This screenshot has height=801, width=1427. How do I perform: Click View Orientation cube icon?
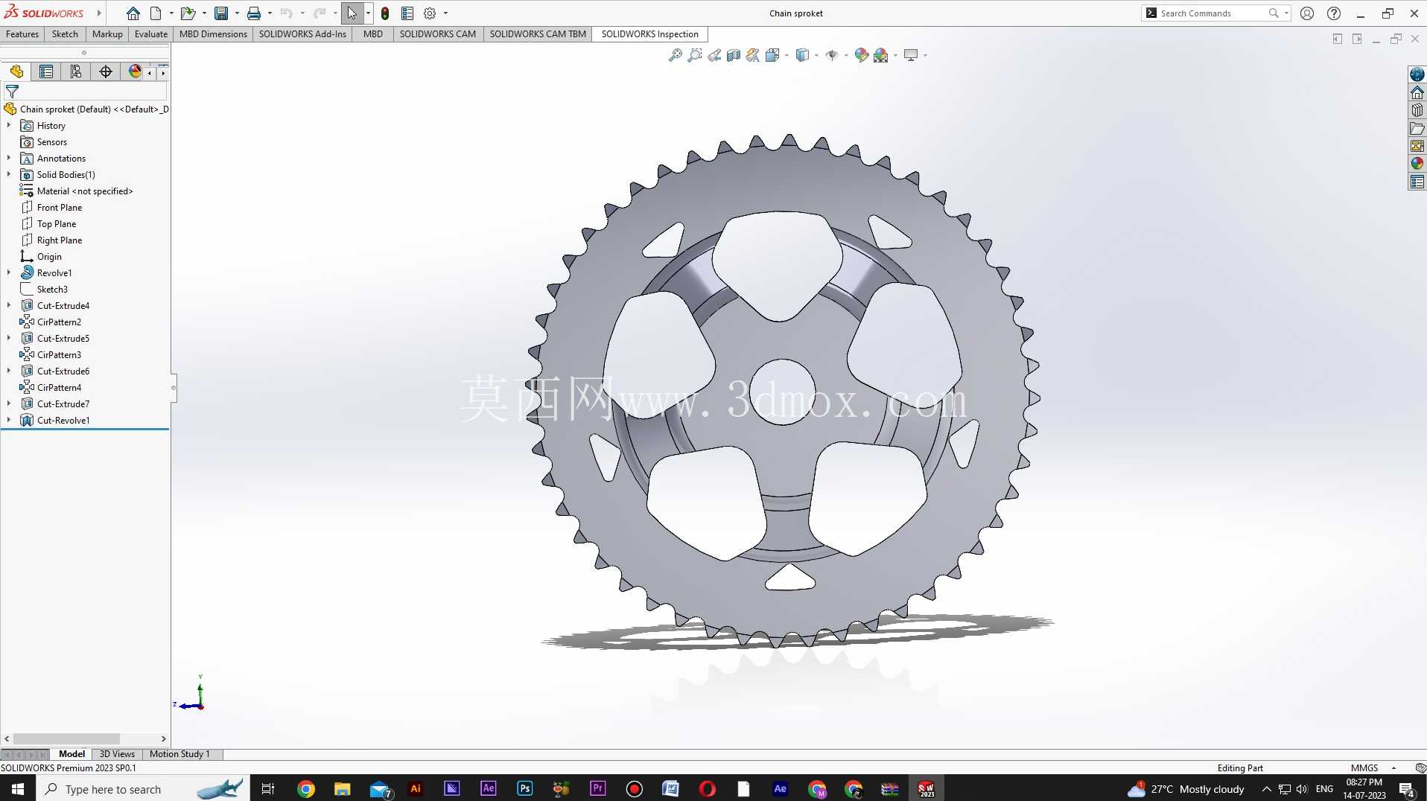(x=772, y=55)
